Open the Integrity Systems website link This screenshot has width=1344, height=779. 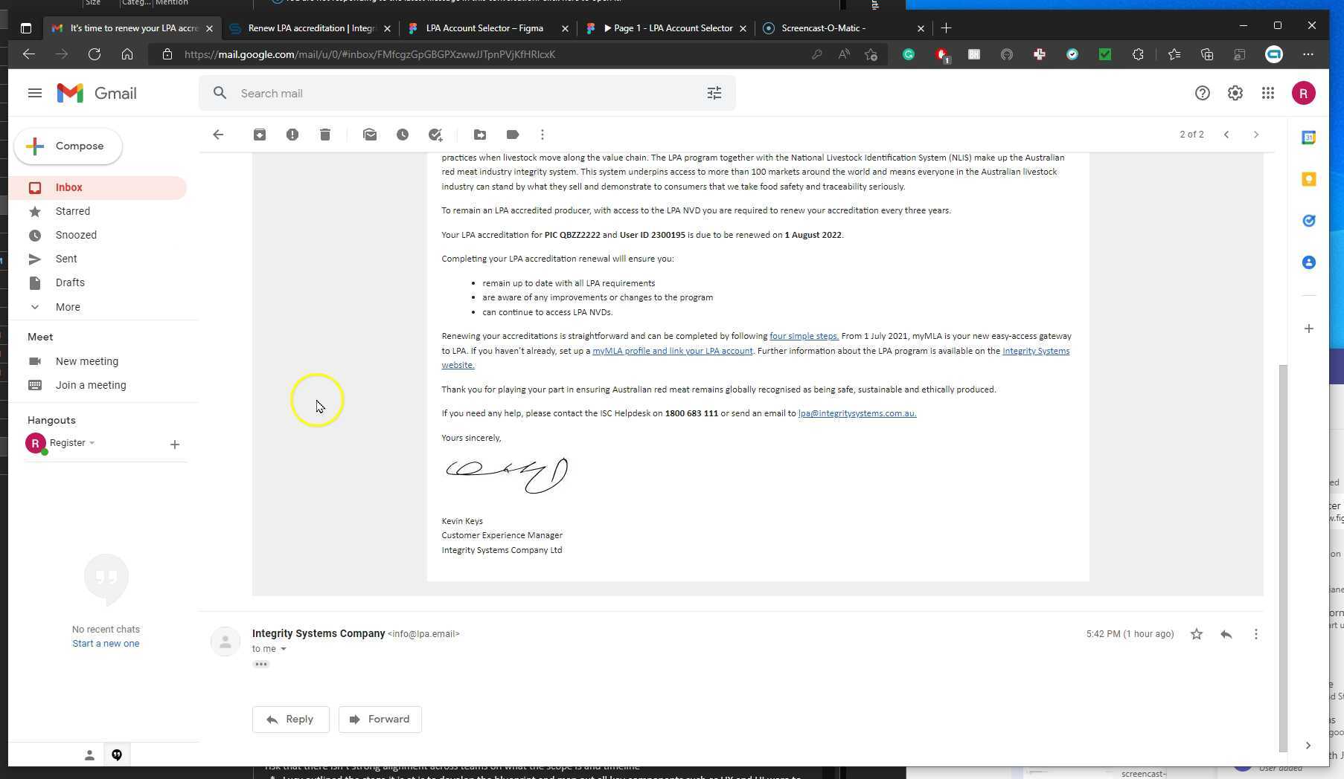click(x=1036, y=350)
